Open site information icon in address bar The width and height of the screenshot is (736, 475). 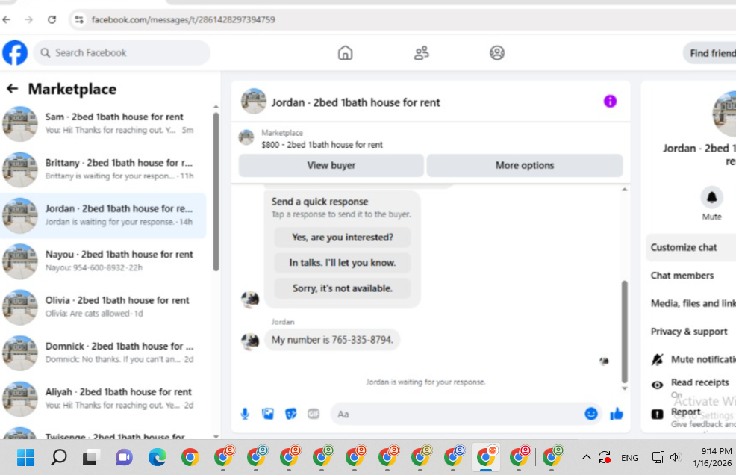(x=79, y=19)
